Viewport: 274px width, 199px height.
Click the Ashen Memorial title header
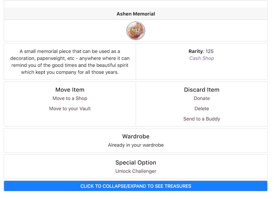coord(136,14)
